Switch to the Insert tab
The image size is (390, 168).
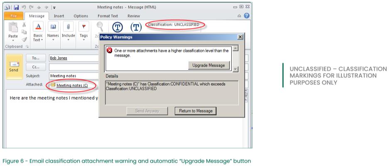[x=59, y=16]
